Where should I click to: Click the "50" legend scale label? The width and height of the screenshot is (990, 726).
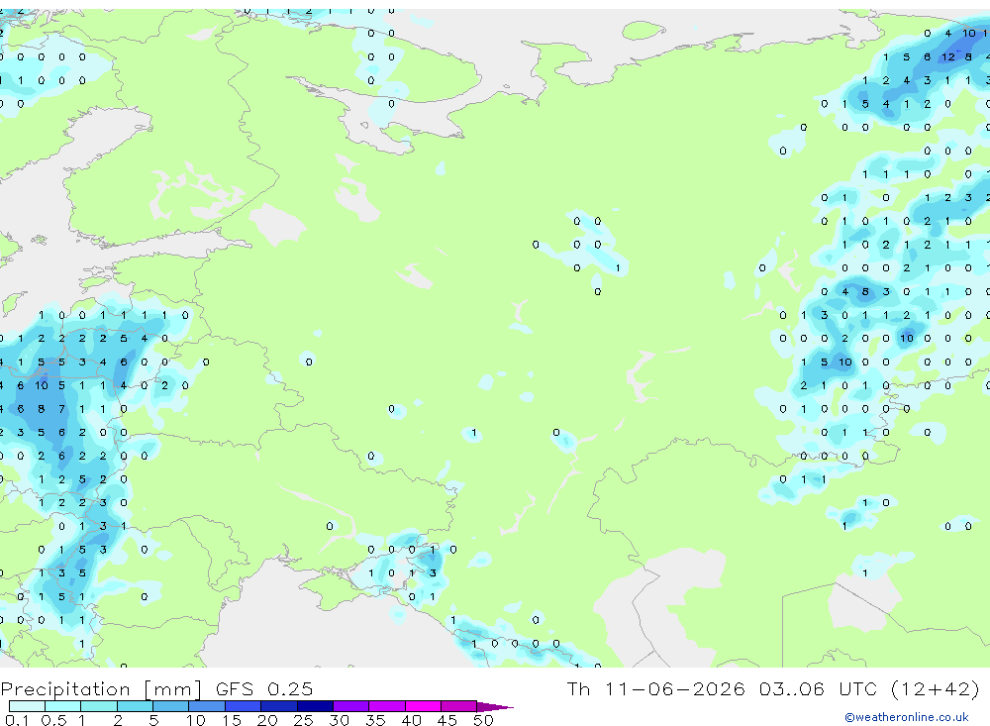click(x=483, y=720)
